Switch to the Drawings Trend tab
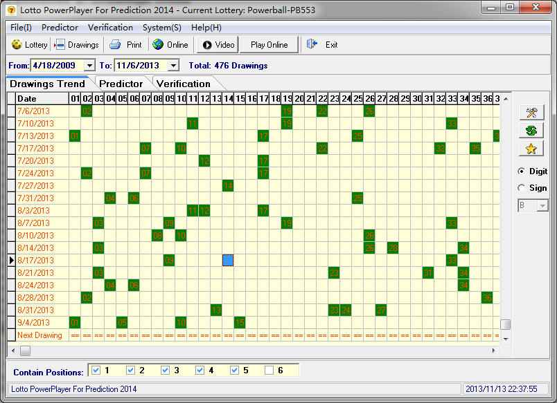Screen dimensions: 557x403 pos(48,84)
